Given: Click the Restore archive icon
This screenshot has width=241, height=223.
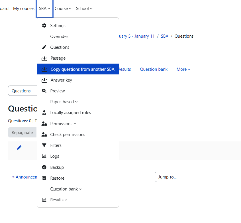Looking at the screenshot, I should click(x=44, y=178).
